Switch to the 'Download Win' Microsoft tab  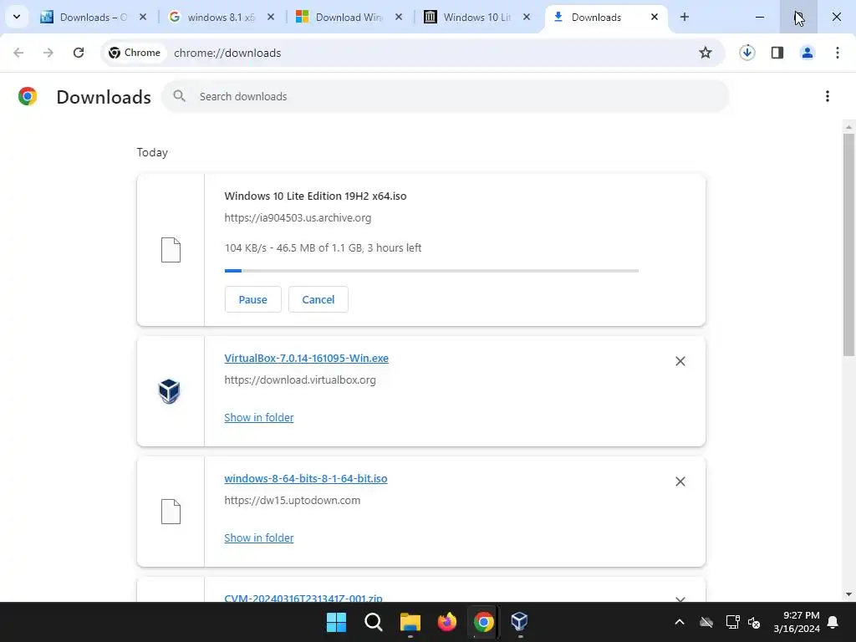click(349, 17)
